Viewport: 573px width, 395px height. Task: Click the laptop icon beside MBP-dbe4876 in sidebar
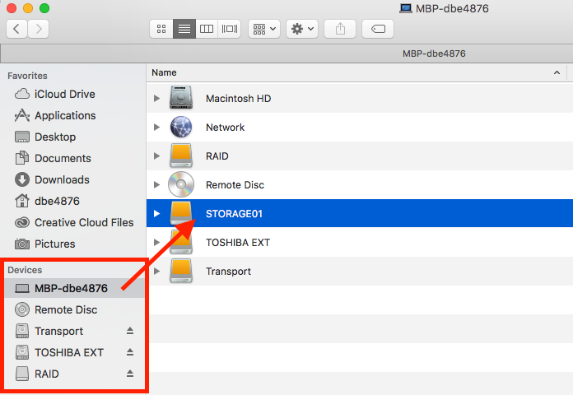point(22,288)
